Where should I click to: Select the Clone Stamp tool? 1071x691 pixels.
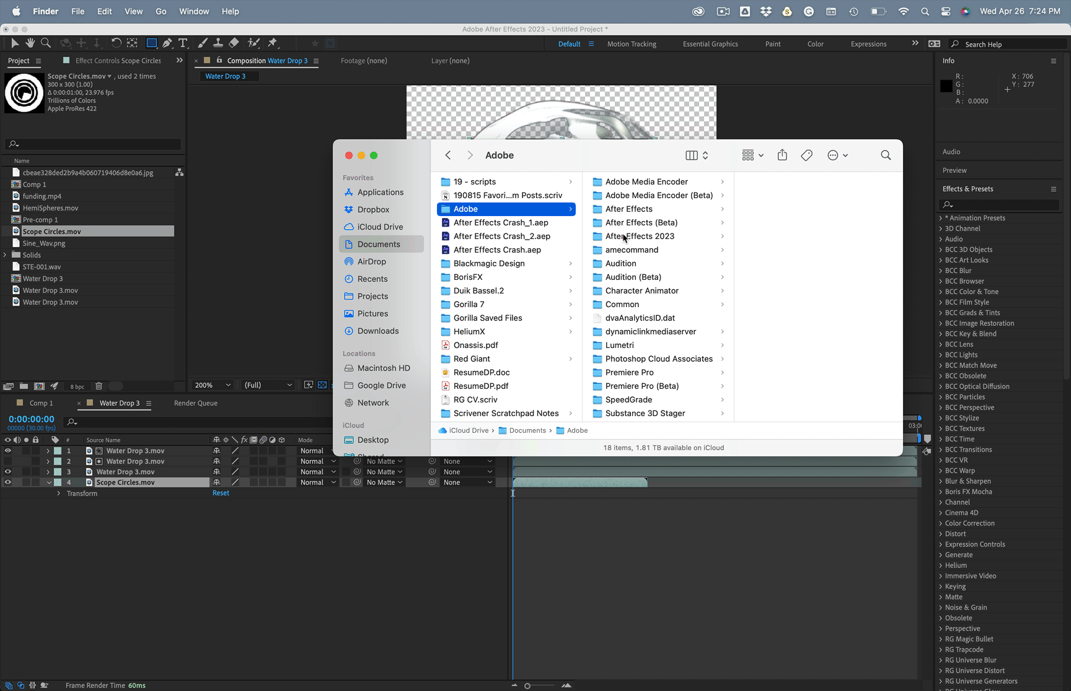218,43
